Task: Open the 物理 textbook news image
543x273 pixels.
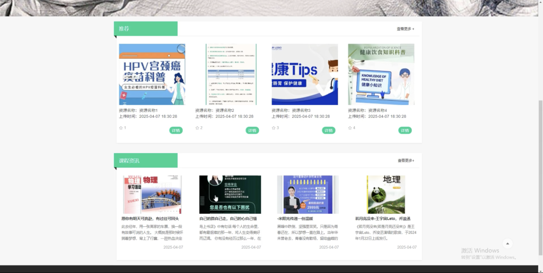Action: (152, 195)
